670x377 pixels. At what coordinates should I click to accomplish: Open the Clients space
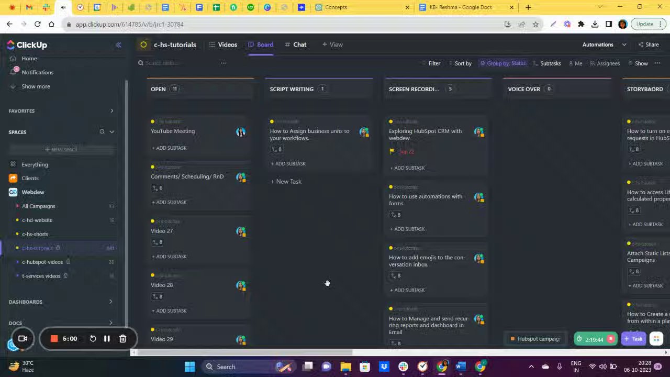pos(30,178)
